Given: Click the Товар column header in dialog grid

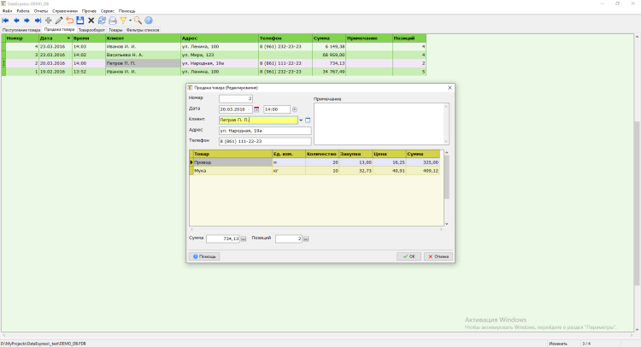Looking at the screenshot, I should click(x=232, y=154).
